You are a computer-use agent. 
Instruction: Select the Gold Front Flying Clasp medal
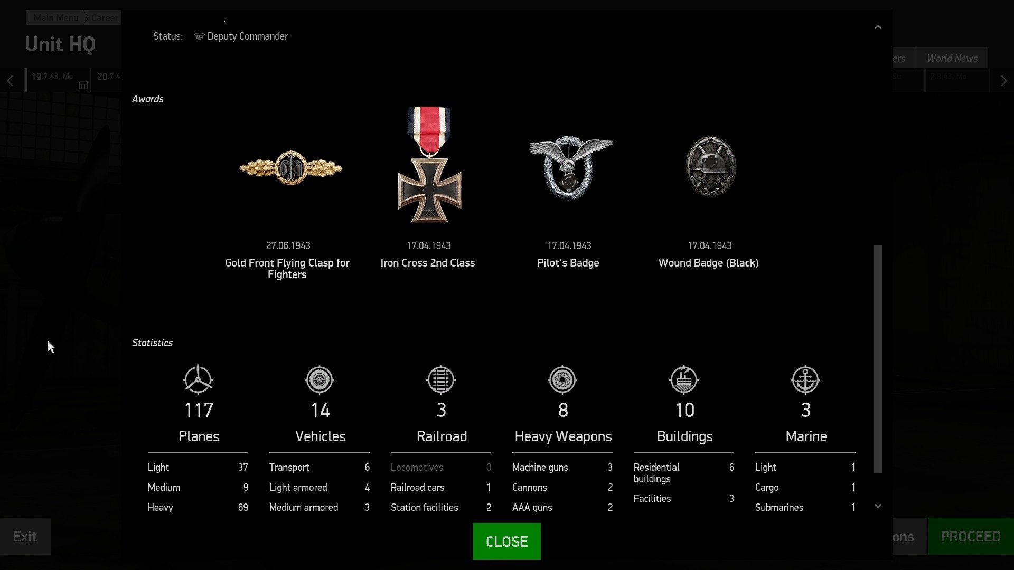(290, 168)
